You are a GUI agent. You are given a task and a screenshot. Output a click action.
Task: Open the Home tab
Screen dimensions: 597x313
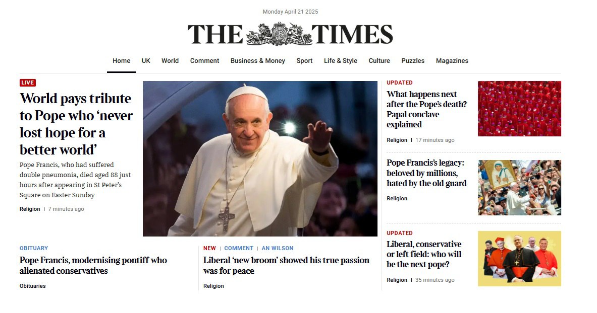point(121,61)
